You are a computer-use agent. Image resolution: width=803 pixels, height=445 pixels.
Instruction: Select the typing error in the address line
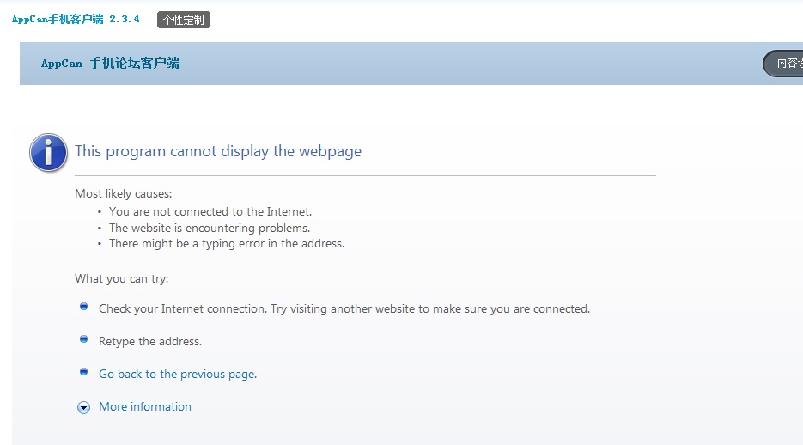click(x=227, y=244)
